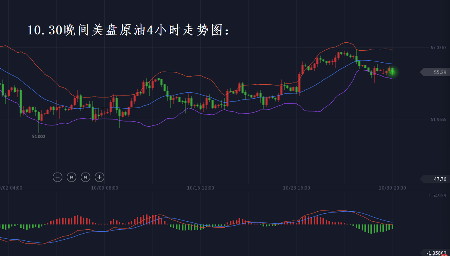Click the glowing green latest-price dot
This screenshot has height=256, width=450.
(x=392, y=72)
